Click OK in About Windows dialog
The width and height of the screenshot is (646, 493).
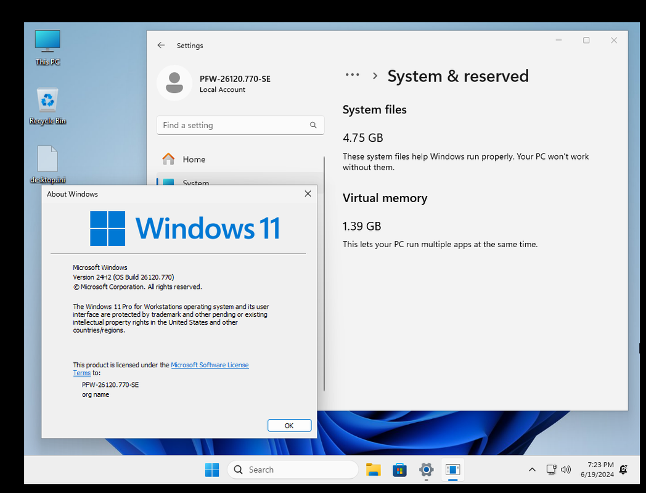[289, 425]
